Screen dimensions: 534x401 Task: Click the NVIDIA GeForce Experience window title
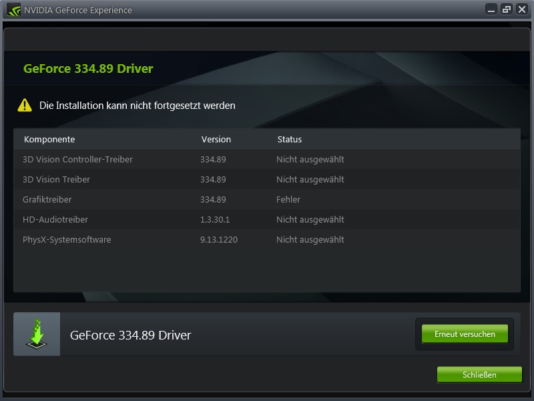click(x=78, y=10)
